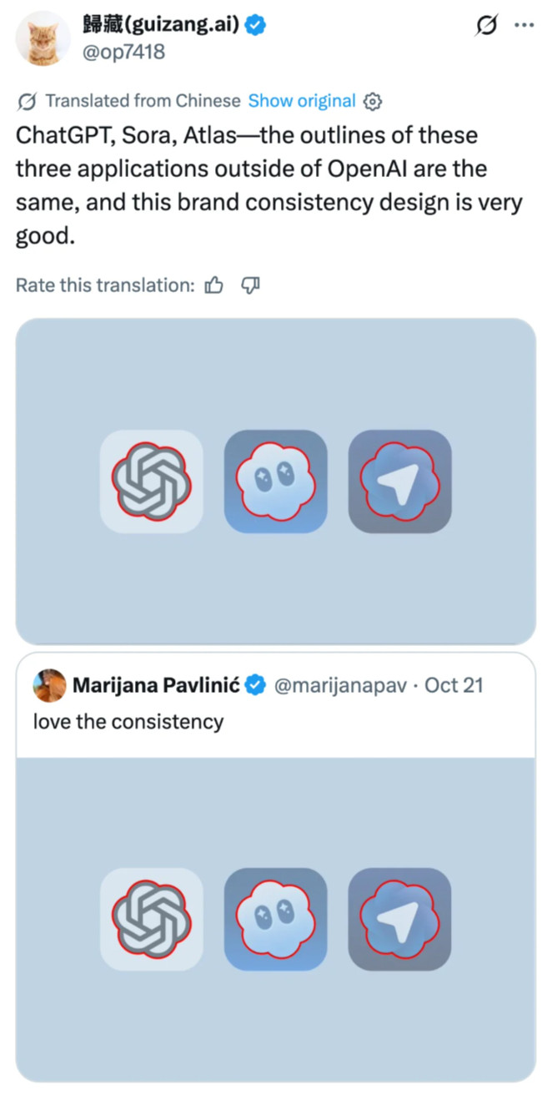Open the quoted post text 'love the consistency'
Screen dimensions: 552x1100
pos(128,720)
